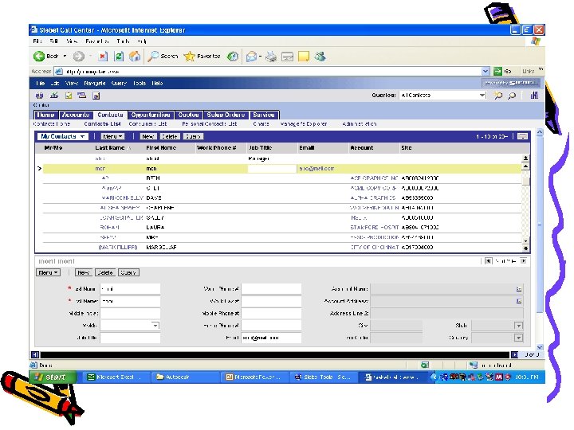
Task: Switch to the Opportunities tab
Action: (151, 115)
